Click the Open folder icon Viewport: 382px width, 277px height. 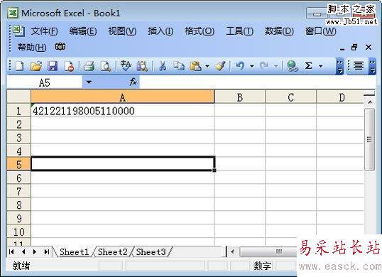click(x=36, y=66)
